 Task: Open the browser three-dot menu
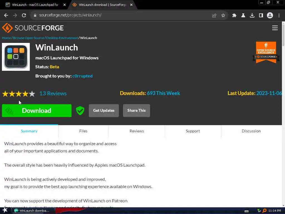pos(279,16)
